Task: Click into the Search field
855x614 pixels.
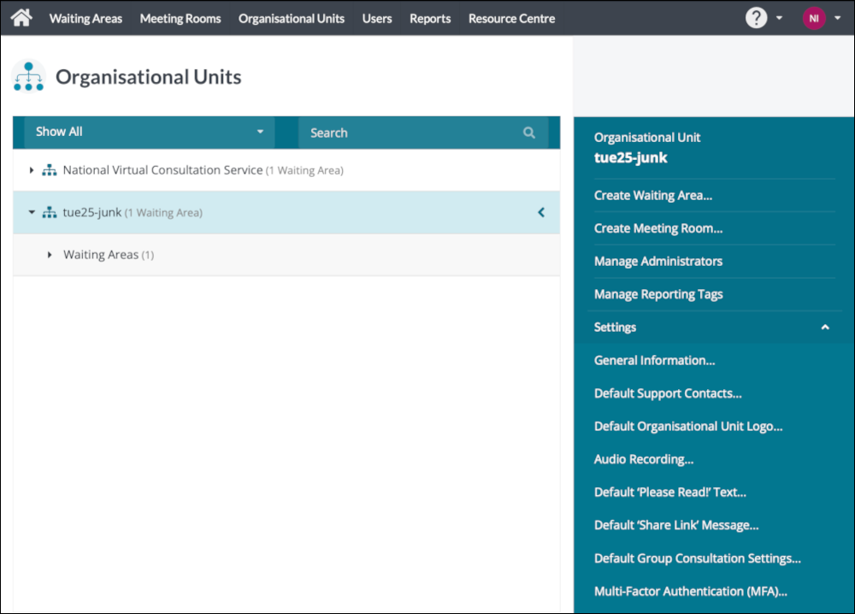Action: [x=423, y=133]
